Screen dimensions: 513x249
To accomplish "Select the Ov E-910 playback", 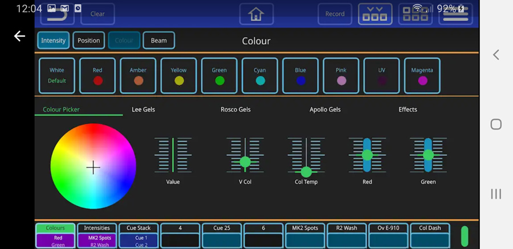I will pos(388,236).
